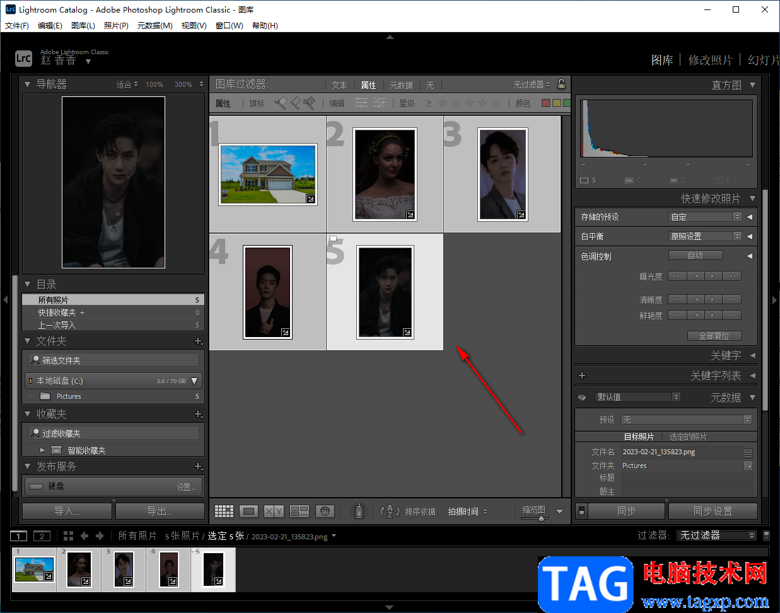The height and width of the screenshot is (613, 780).
Task: Switch to 图库 module
Action: [x=662, y=60]
